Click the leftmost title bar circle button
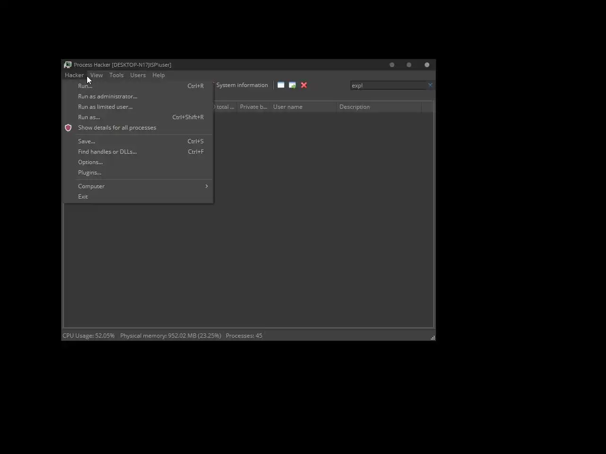 click(x=392, y=65)
